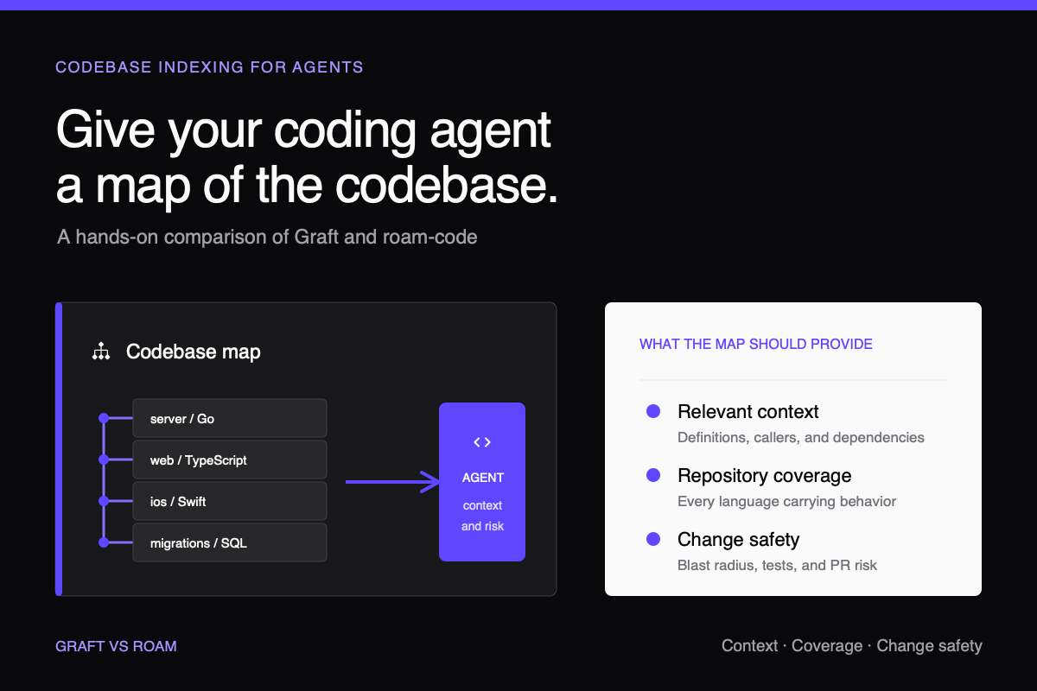Select the ios / Swift row
This screenshot has width=1037, height=691.
click(230, 501)
